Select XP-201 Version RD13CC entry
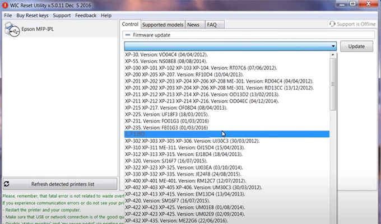Image resolution: width=381 pixels, height=224 pixels. tap(227, 88)
